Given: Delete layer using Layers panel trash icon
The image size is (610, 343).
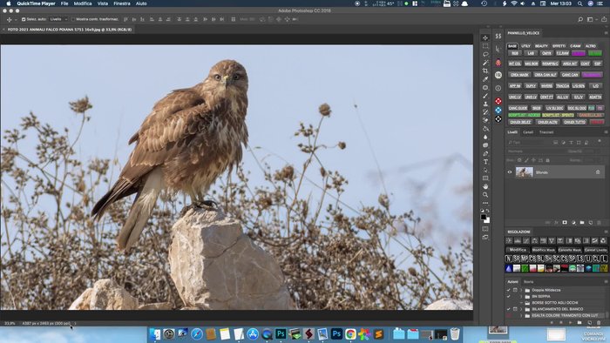Looking at the screenshot, I should (x=599, y=223).
